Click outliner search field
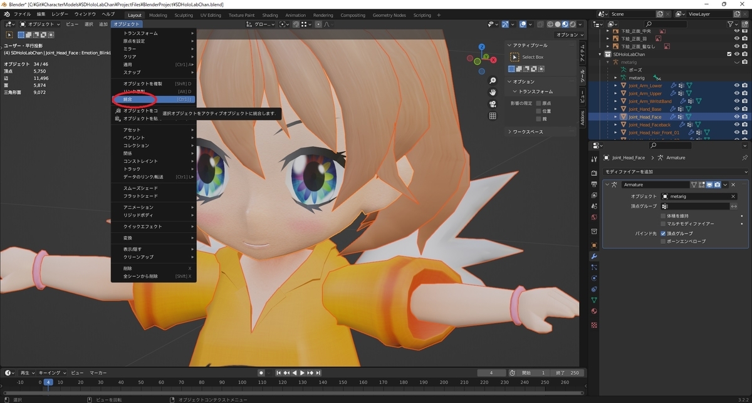The width and height of the screenshot is (752, 403). click(666, 24)
